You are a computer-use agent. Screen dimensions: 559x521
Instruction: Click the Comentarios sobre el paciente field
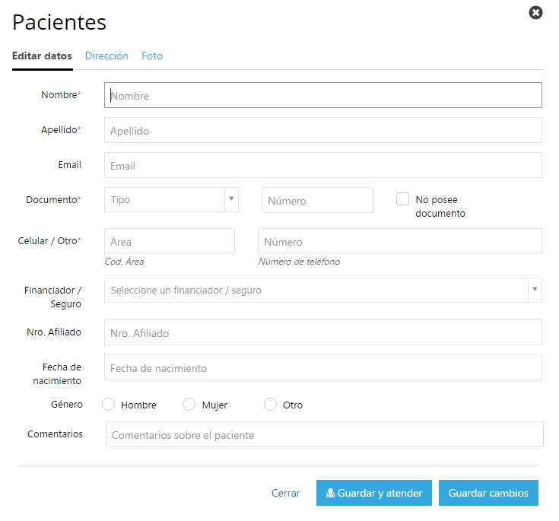(325, 434)
